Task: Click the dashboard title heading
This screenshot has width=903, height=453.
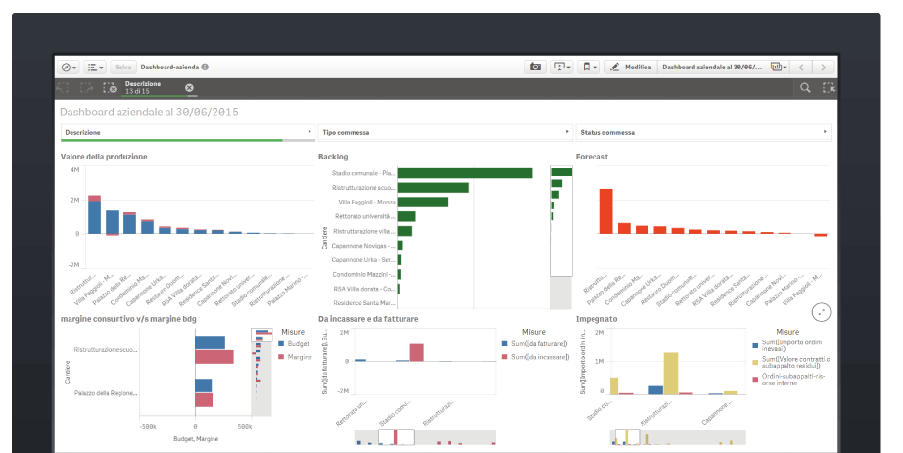Action: [149, 113]
